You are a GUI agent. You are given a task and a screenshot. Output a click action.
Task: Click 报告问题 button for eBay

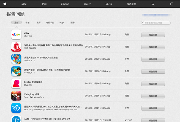(x=153, y=35)
